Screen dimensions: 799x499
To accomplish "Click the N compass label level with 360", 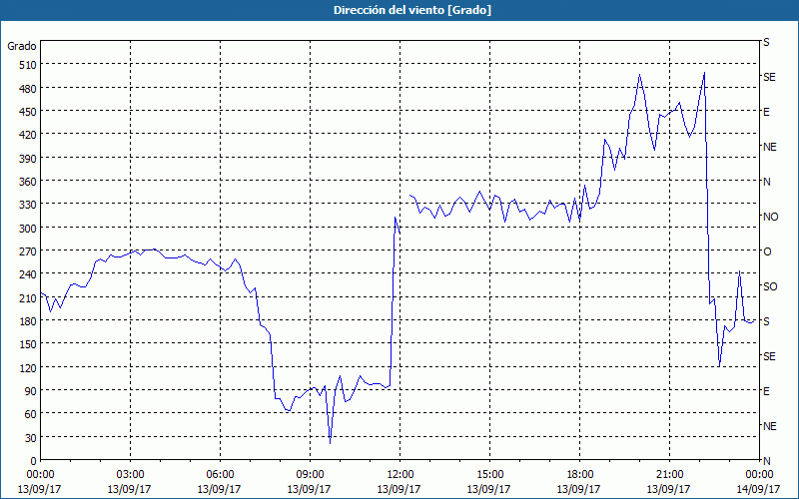I will pos(766,182).
